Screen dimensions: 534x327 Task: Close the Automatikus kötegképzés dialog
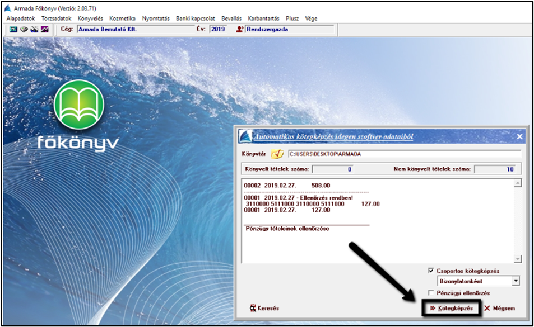pyautogui.click(x=519, y=136)
